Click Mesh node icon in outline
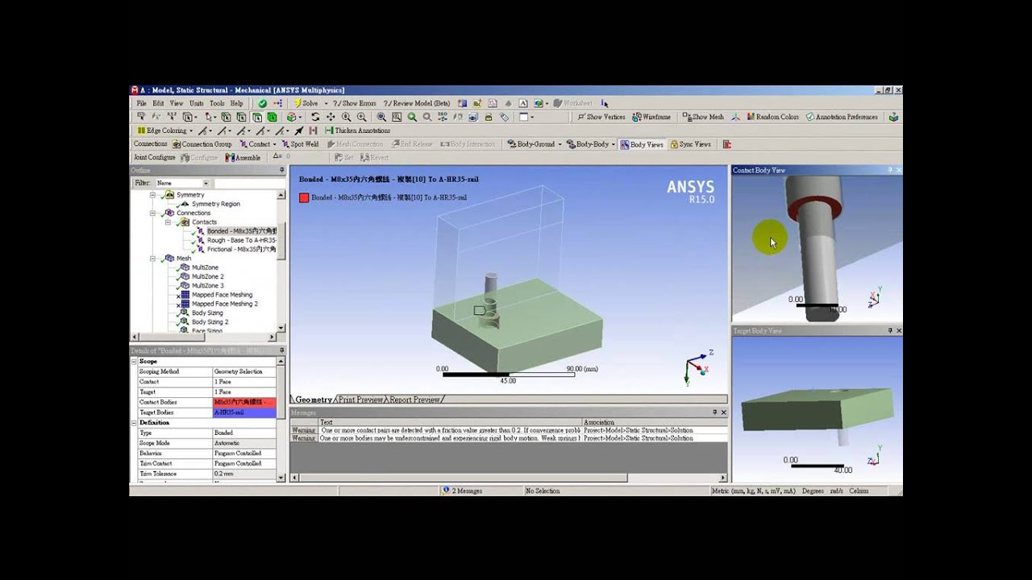Screen dimensions: 1032x580 (169, 259)
